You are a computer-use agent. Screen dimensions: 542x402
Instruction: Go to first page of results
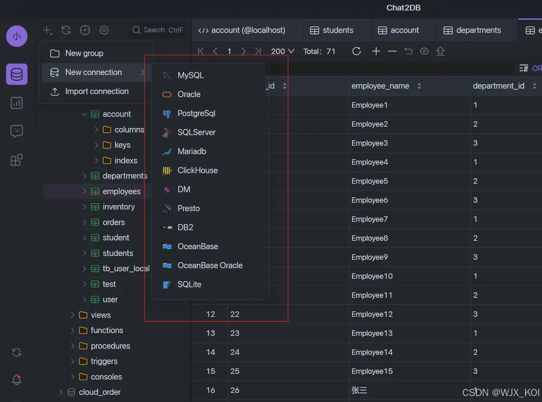[201, 51]
